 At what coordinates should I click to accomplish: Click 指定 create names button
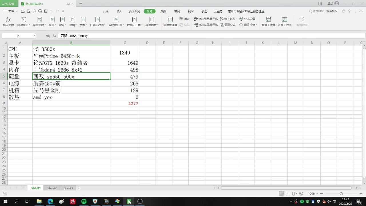tap(184, 19)
